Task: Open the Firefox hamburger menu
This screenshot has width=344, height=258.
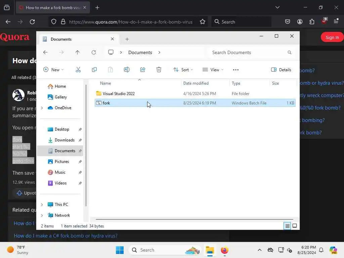Action: 336,21
